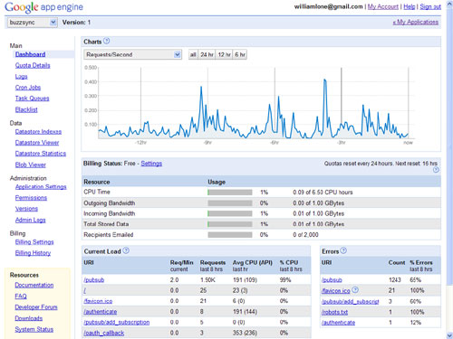This screenshot has height=339, width=453.
Task: Select the 'all' chart time range
Action: [193, 54]
